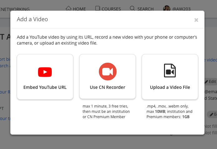Screen dimensions: 217x149
Task: Click the user avatar picture
Action: (x=166, y=8)
